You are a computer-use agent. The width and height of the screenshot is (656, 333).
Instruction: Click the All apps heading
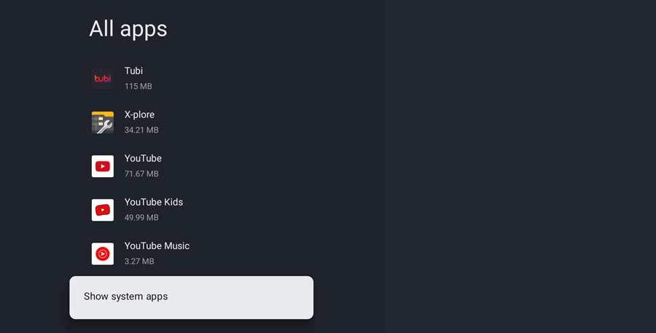click(x=128, y=29)
